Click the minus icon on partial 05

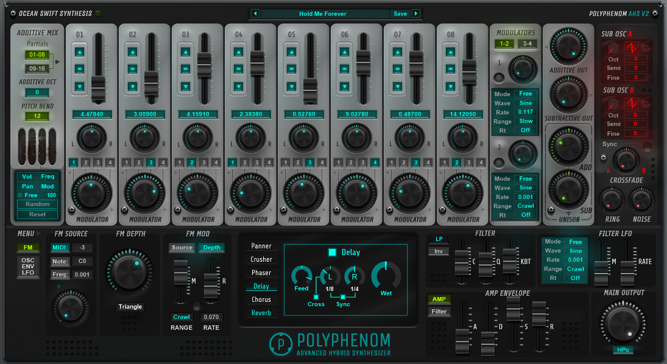coord(291,69)
